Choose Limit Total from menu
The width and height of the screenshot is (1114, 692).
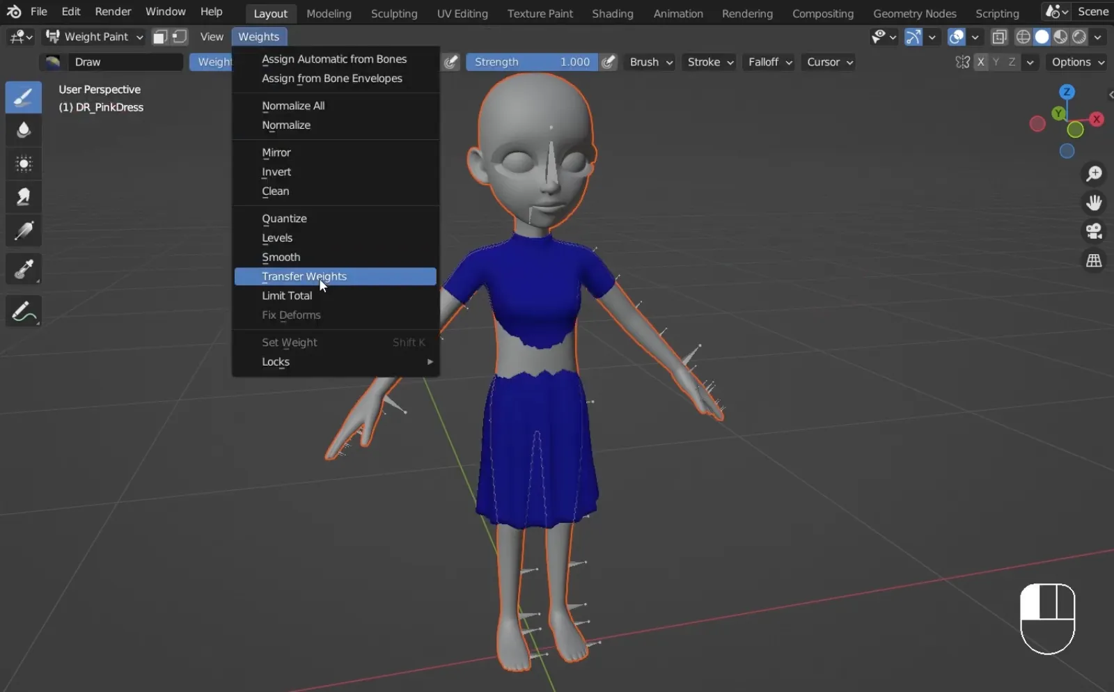pyautogui.click(x=336, y=296)
